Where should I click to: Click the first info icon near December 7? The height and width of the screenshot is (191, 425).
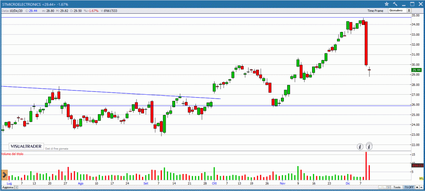pos(360,147)
